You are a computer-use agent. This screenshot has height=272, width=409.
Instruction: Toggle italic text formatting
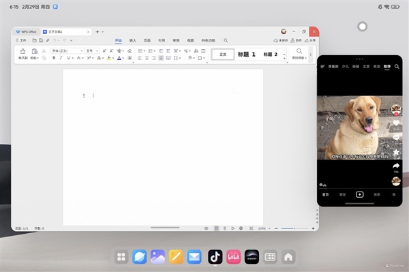pyautogui.click(x=61, y=58)
